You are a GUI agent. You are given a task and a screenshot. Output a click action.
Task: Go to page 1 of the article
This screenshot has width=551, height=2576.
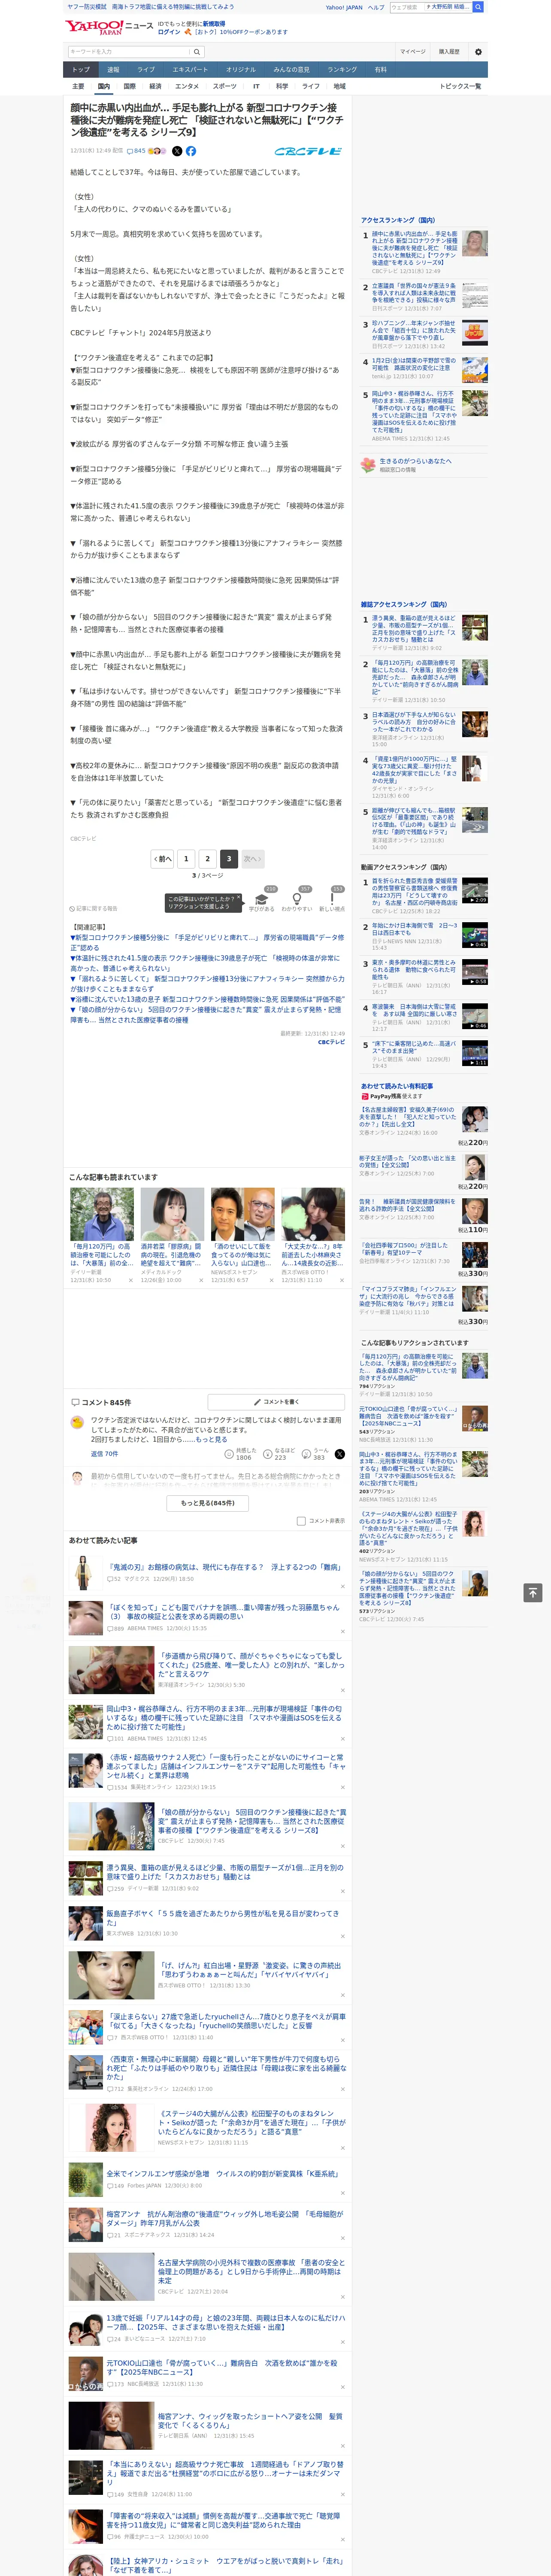[x=186, y=859]
